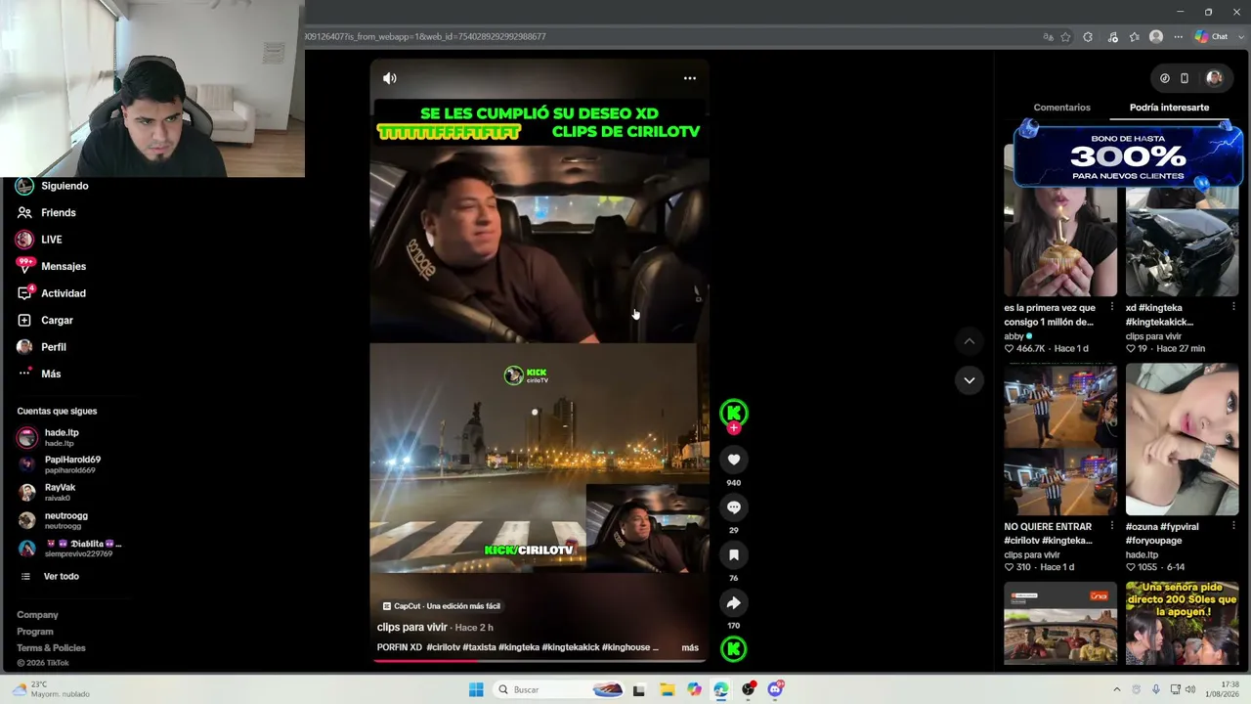The width and height of the screenshot is (1251, 704).
Task: Open the Company footer link
Action: [x=37, y=615]
